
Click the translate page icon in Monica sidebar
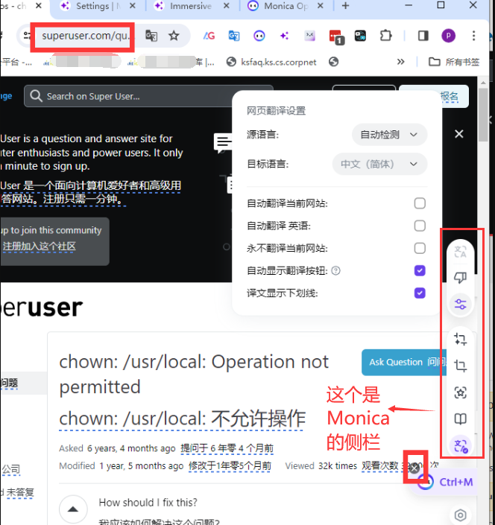pyautogui.click(x=460, y=252)
